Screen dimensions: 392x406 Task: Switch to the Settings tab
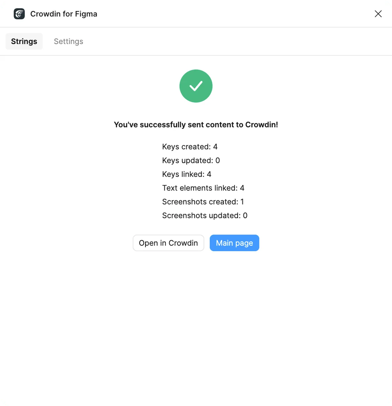click(68, 41)
